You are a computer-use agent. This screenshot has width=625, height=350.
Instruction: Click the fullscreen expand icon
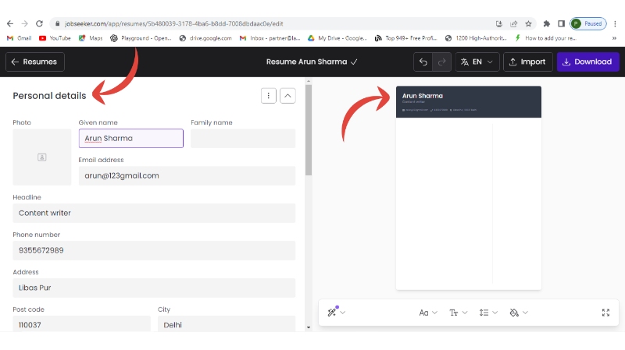(605, 313)
